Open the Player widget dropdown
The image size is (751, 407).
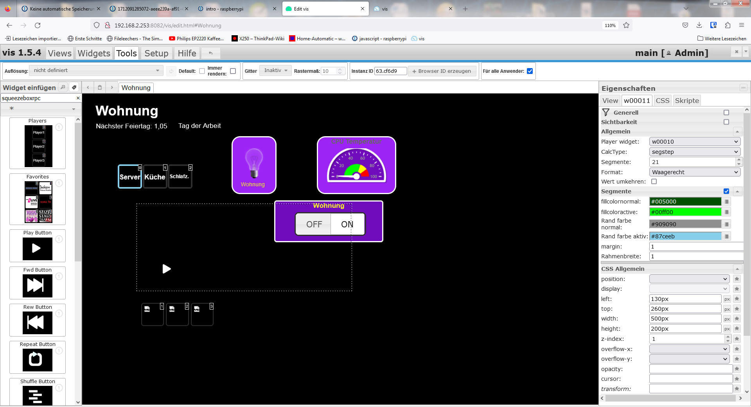695,142
